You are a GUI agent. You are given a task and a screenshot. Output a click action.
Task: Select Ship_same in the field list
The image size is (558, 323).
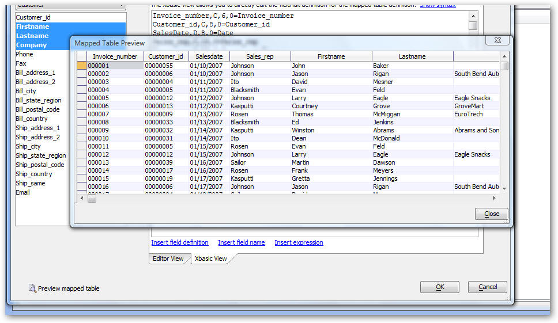point(43,184)
